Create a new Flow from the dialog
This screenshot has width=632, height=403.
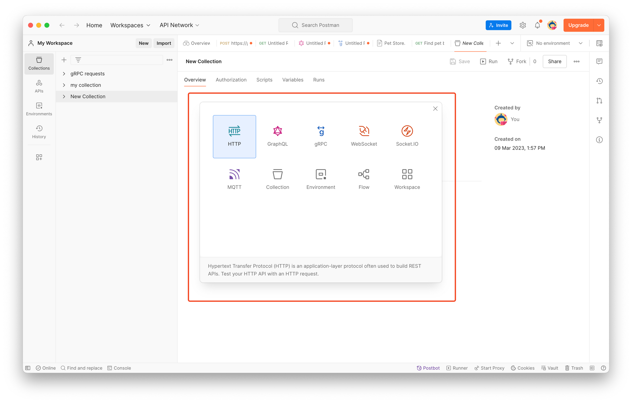(x=364, y=179)
